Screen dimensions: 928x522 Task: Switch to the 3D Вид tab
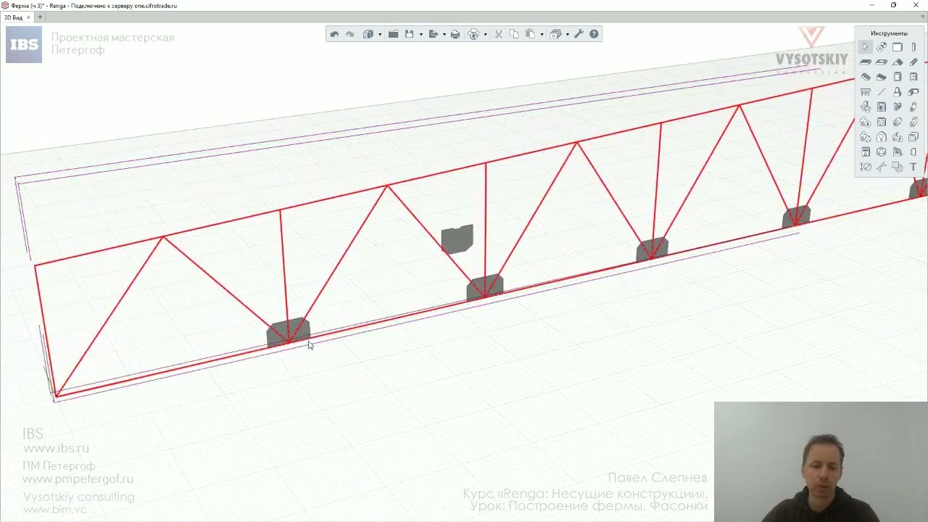tap(13, 17)
